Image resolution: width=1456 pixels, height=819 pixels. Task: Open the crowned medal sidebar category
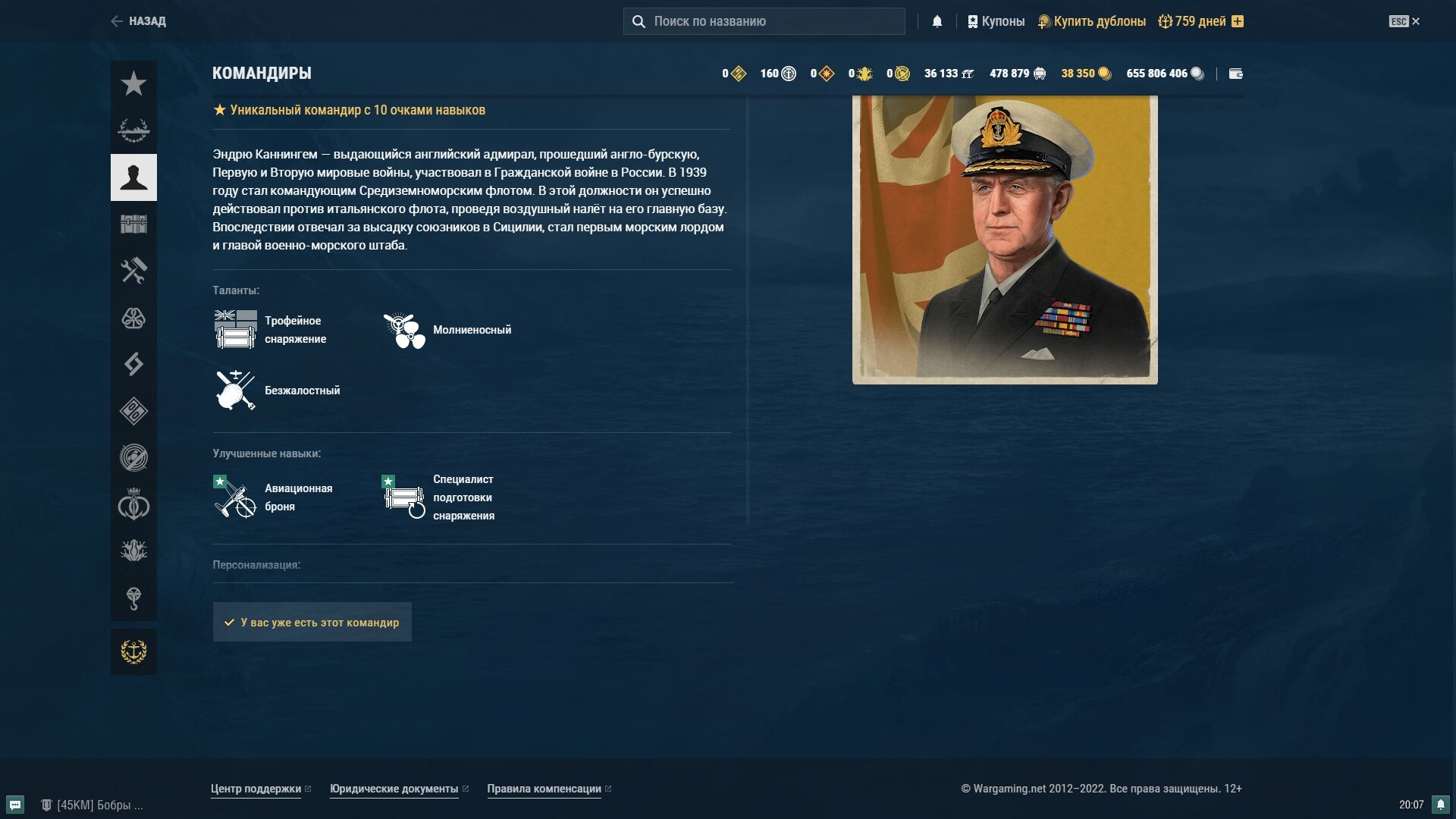coord(133,505)
